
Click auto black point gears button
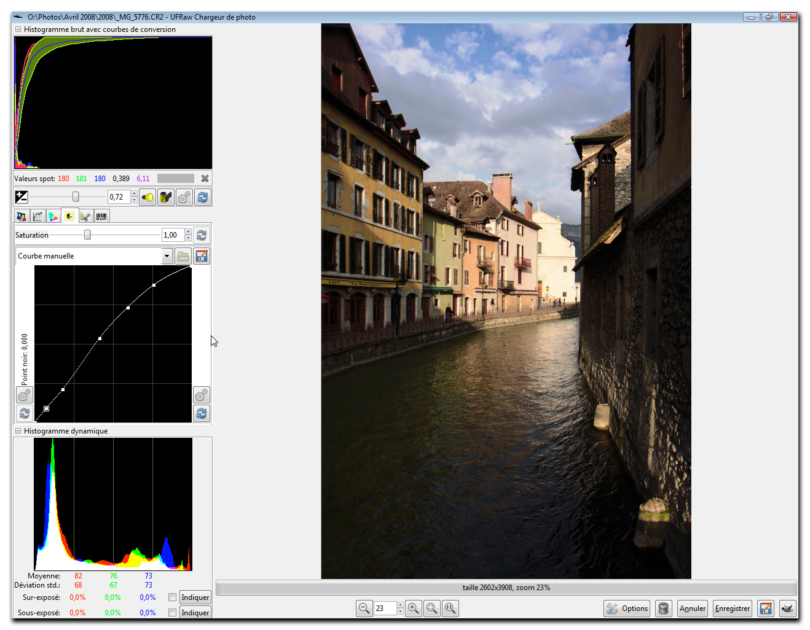pyautogui.click(x=25, y=395)
